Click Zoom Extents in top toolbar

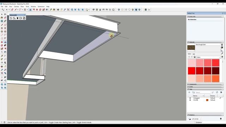click(68, 10)
